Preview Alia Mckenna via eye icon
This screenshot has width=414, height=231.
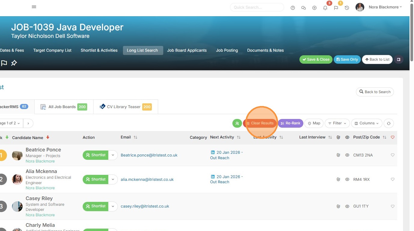click(347, 179)
